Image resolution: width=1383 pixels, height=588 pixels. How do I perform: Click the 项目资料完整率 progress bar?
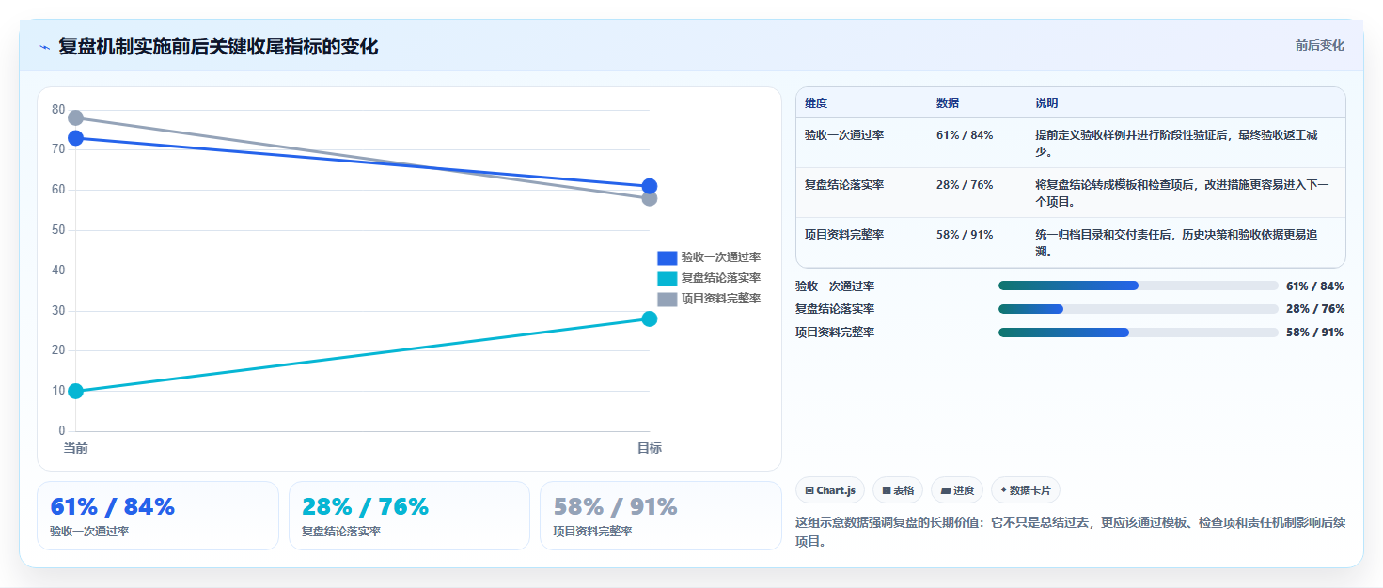pyautogui.click(x=1138, y=333)
